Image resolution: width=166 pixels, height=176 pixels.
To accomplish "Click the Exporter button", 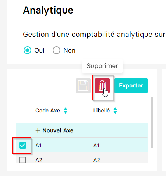I will point(131,86).
